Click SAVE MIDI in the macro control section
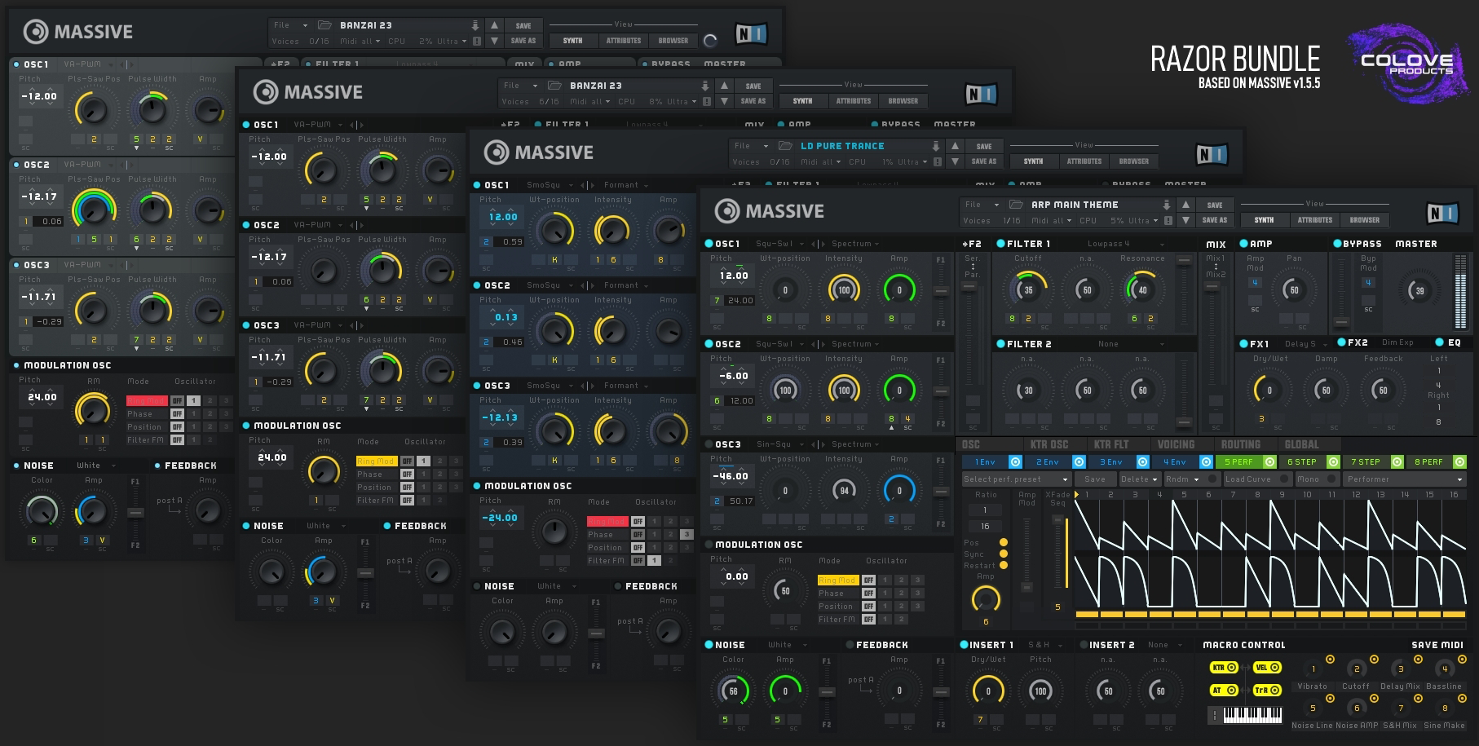Viewport: 1479px width, 746px height. 1438,645
